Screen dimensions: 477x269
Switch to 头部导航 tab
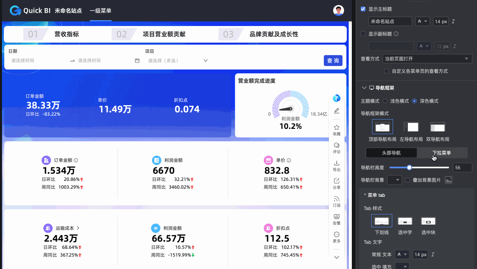(x=391, y=153)
